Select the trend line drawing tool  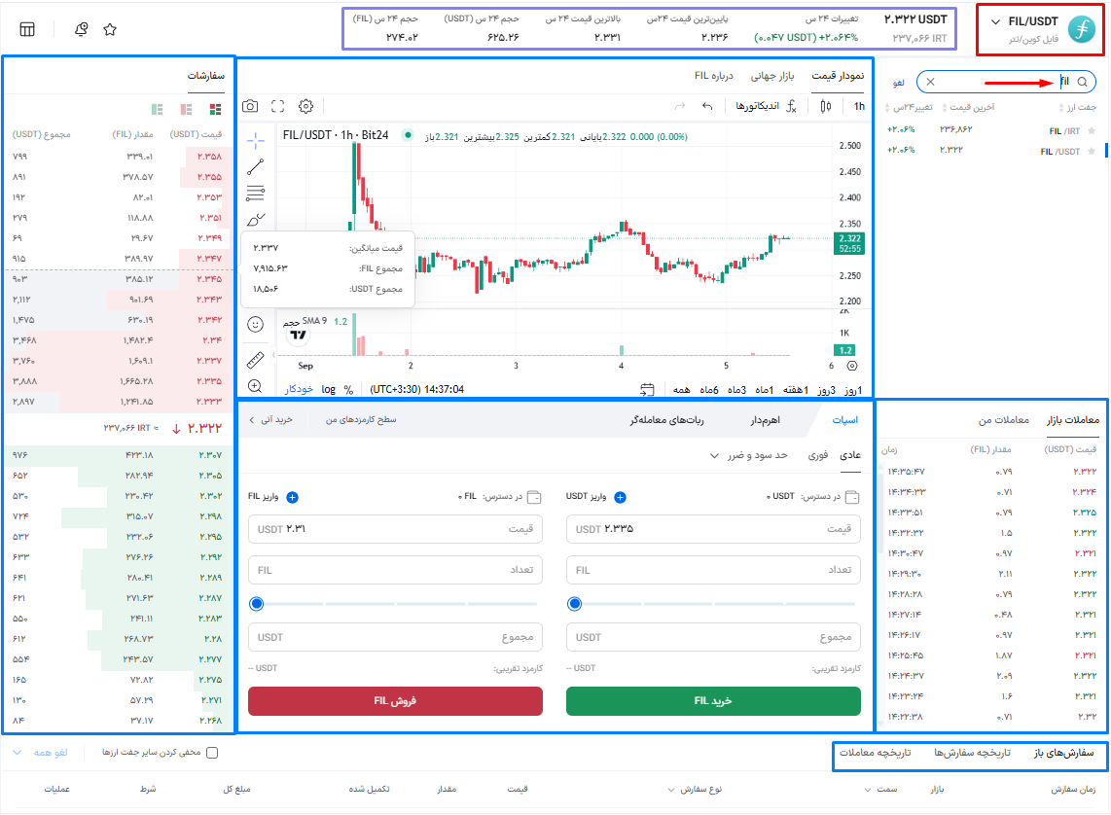coord(256,166)
